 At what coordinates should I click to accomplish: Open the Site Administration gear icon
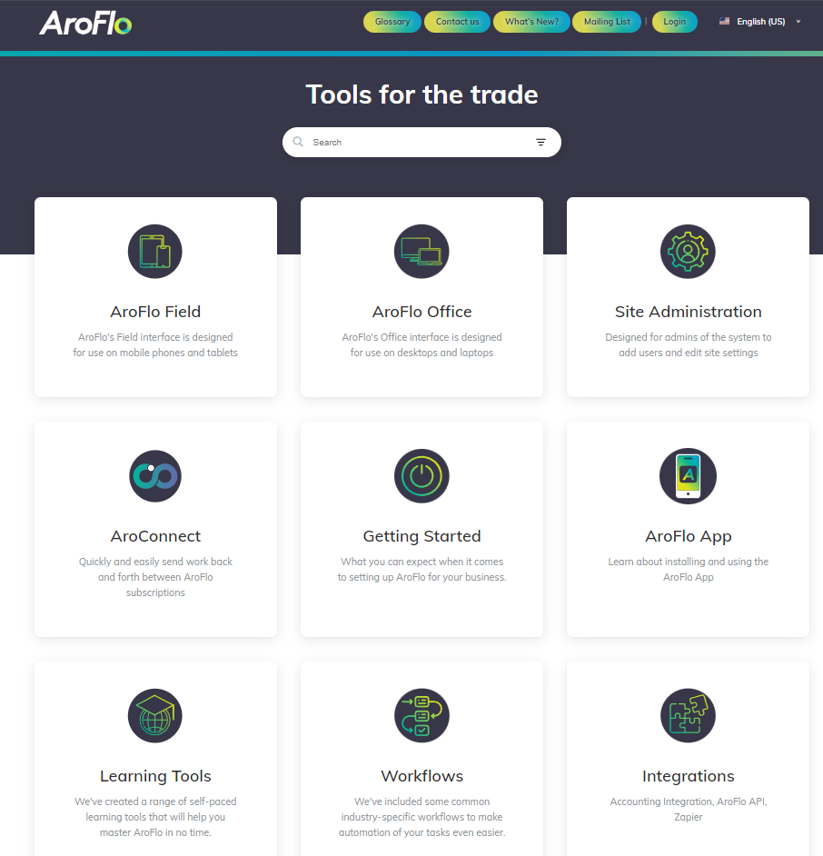[688, 251]
